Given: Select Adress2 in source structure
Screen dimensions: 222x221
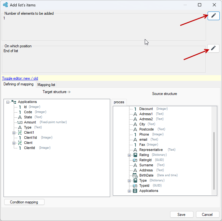Looking at the screenshot, I should point(146,119).
